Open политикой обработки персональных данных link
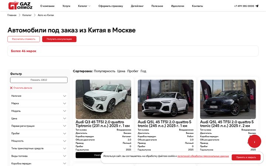The height and width of the screenshot is (166, 266). (x=203, y=156)
